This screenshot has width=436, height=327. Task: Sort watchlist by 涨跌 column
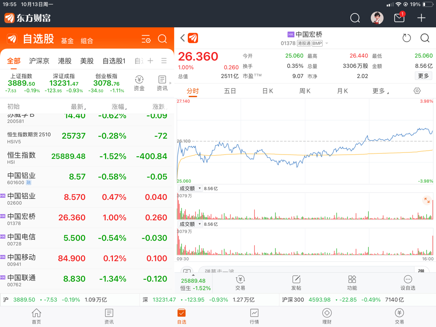pos(160,106)
